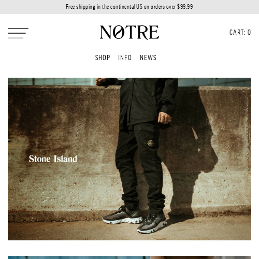Select the right sneaker nearest the shadow
259x259 pixels.
click(x=152, y=224)
